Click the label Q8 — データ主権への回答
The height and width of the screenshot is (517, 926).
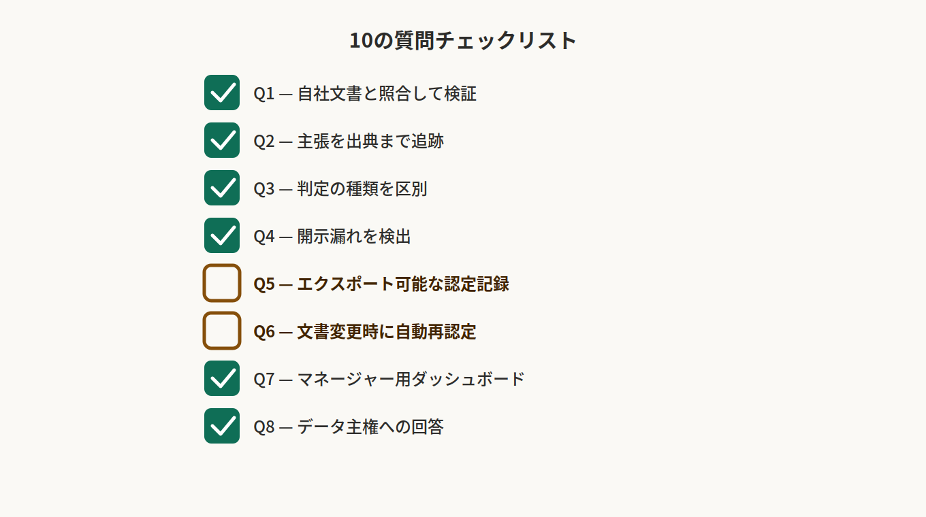[x=349, y=427]
